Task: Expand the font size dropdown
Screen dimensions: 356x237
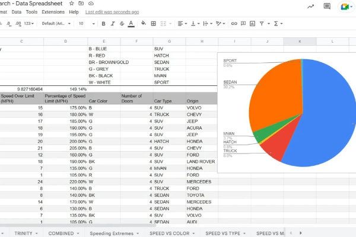Action: [85, 24]
